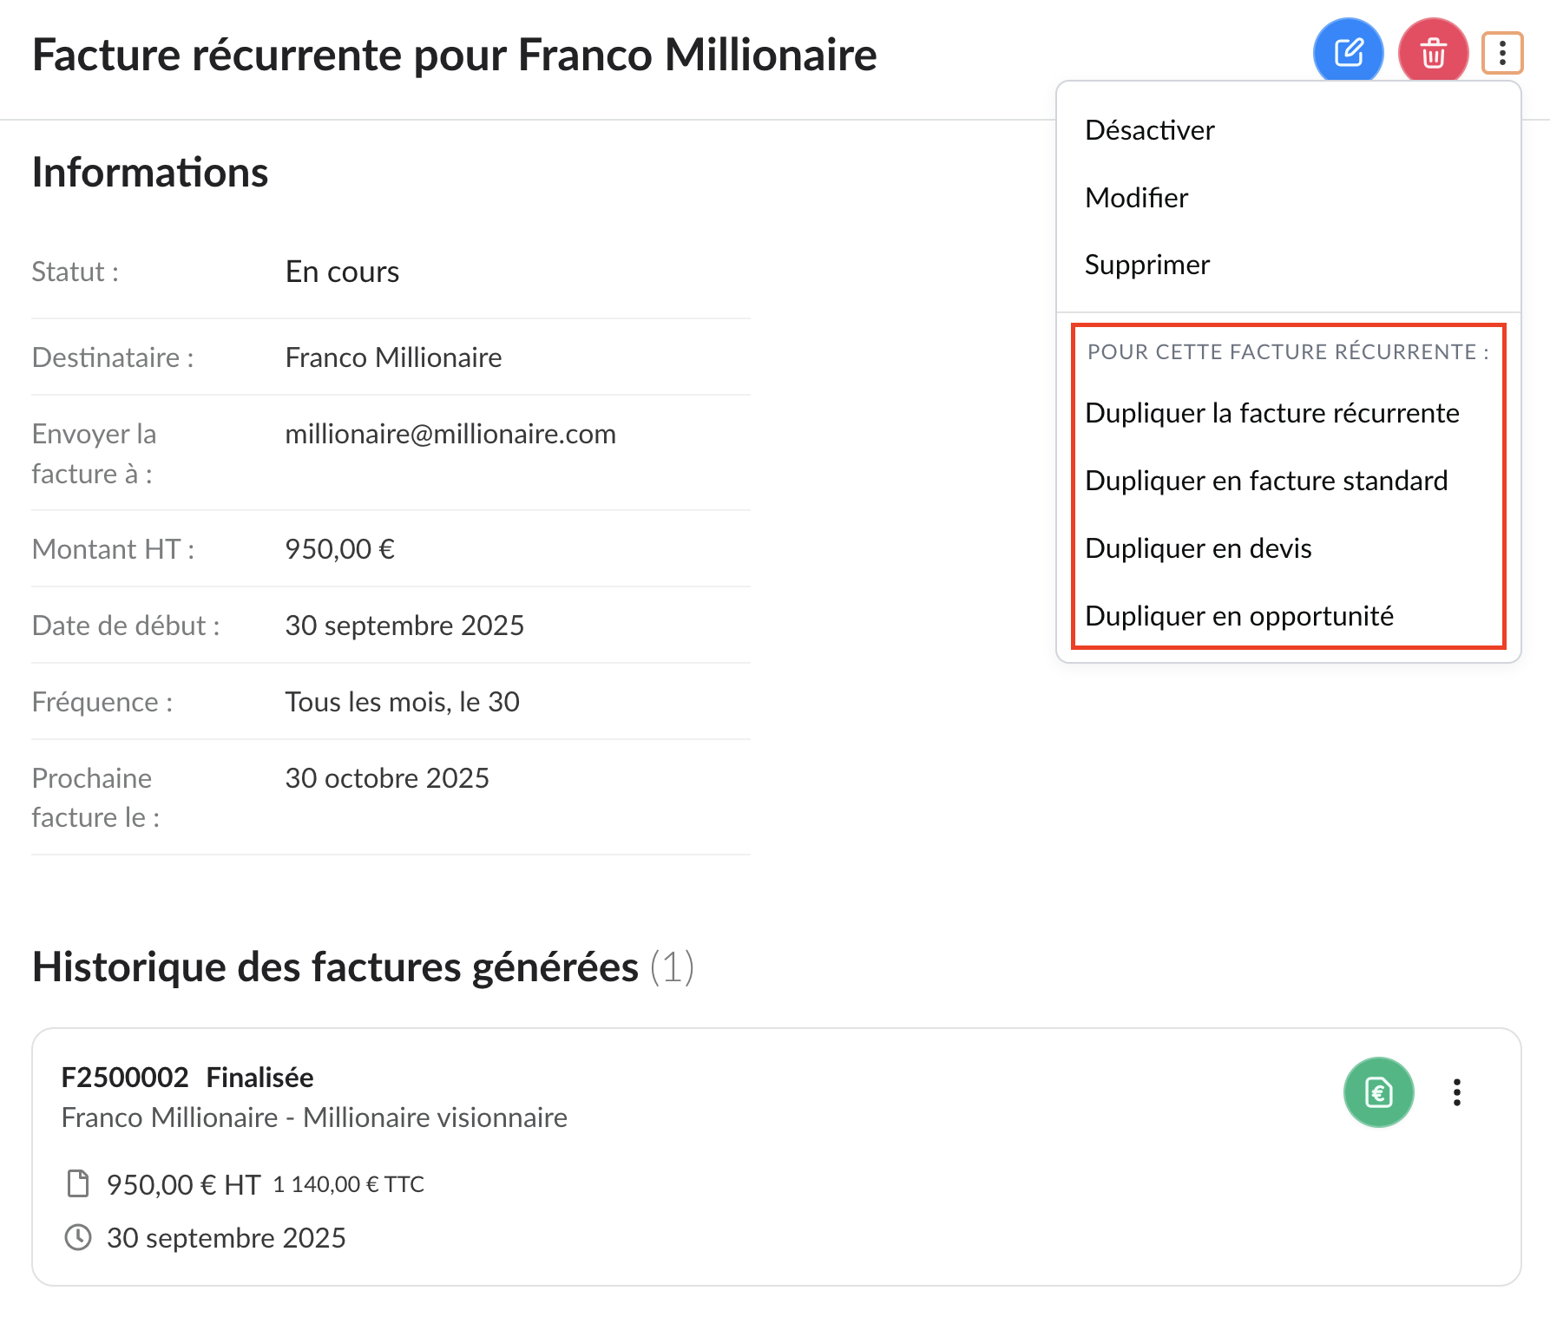The width and height of the screenshot is (1550, 1317).
Task: Choose Dupliquer en facture standard
Action: pyautogui.click(x=1265, y=481)
